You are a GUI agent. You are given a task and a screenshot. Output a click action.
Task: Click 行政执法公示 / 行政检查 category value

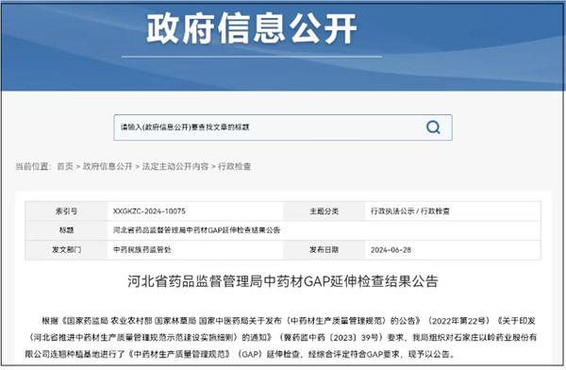[410, 211]
